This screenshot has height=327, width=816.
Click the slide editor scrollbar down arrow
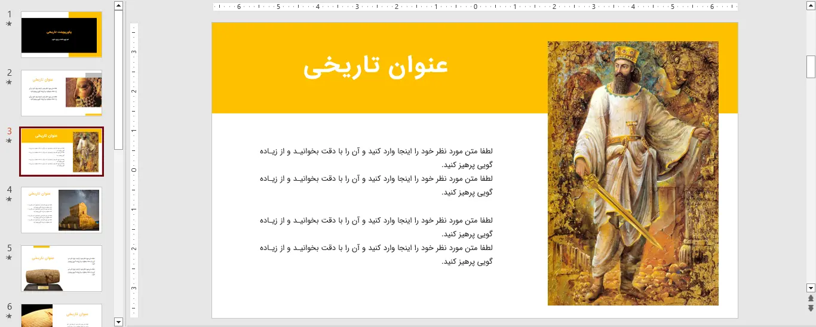(x=811, y=287)
